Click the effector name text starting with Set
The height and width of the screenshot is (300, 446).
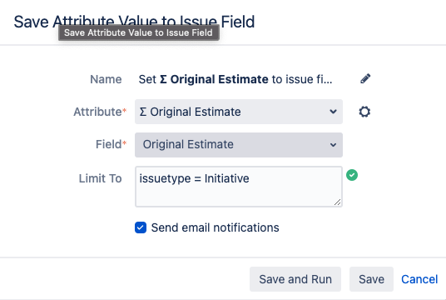pyautogui.click(x=235, y=79)
